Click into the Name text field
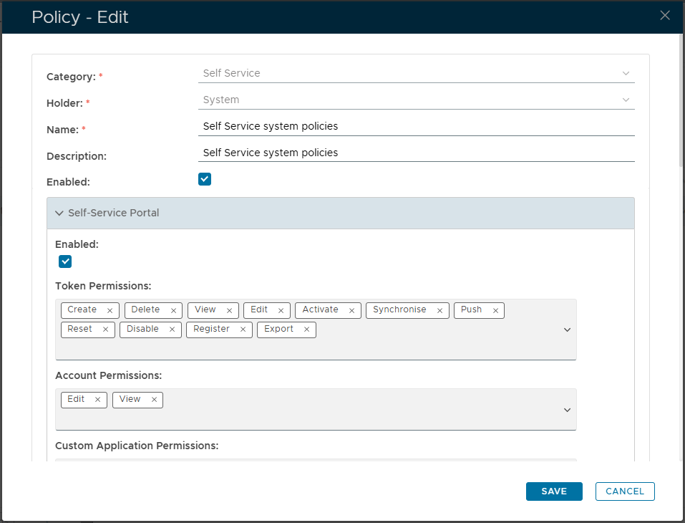 416,126
